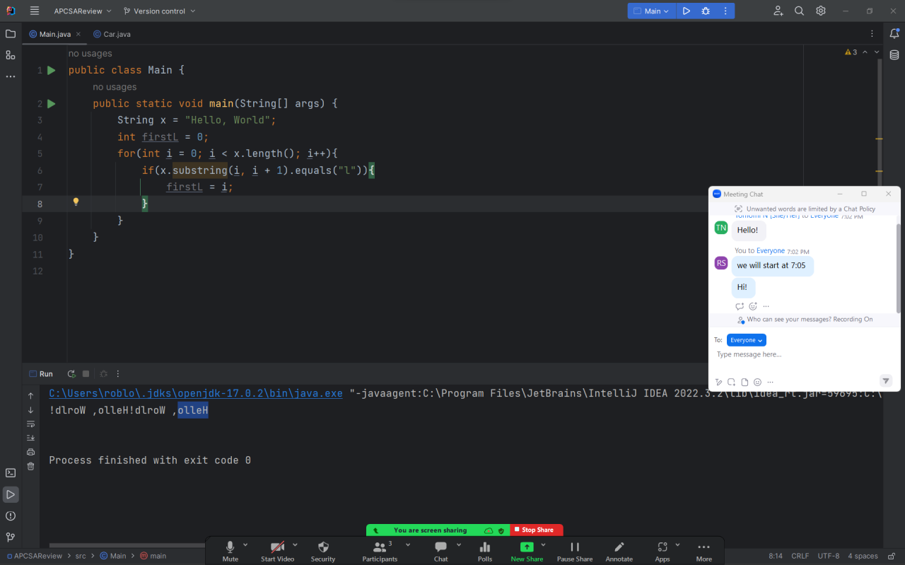Click the red Stop Share button
905x565 pixels.
pos(537,530)
